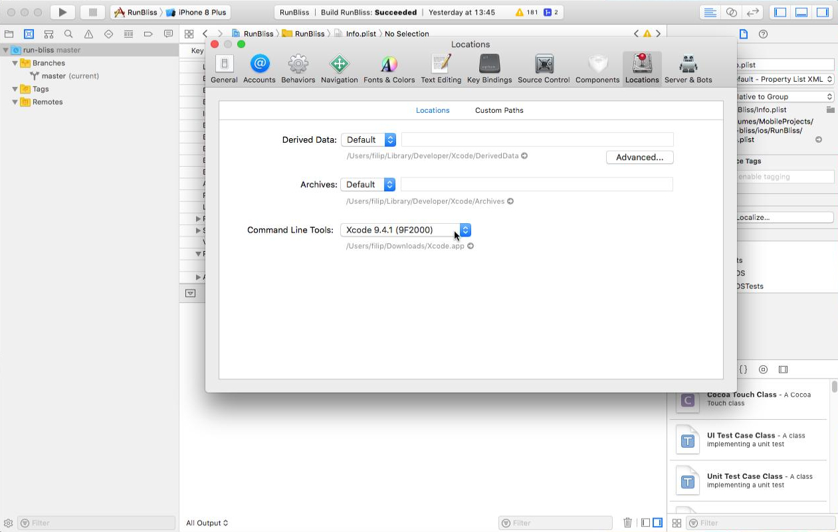Show the standard editor

coord(710,12)
